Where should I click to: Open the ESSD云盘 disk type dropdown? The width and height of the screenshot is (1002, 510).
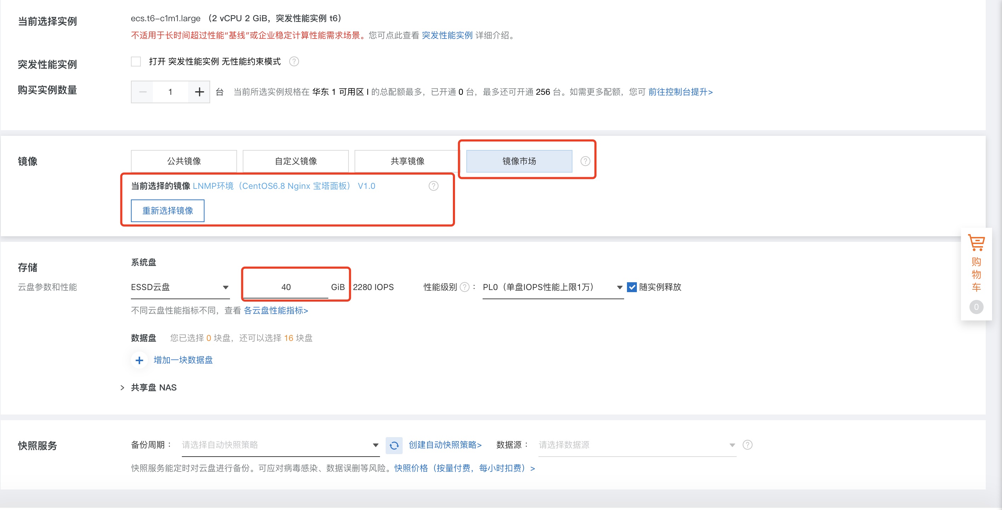click(180, 287)
